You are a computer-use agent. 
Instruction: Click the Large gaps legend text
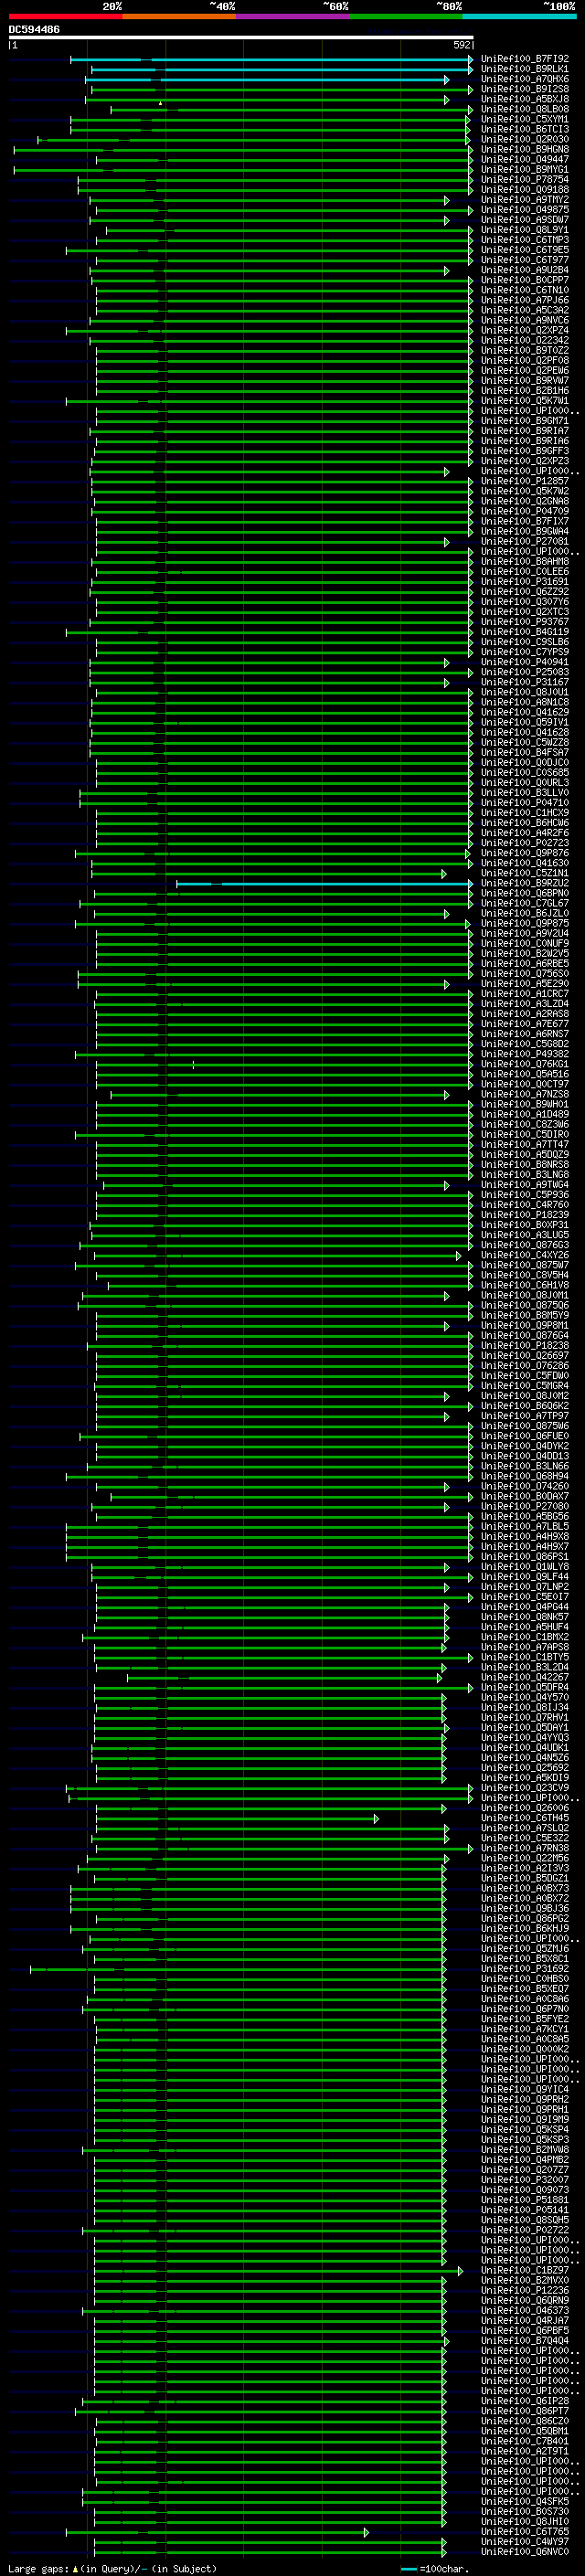point(38,2568)
